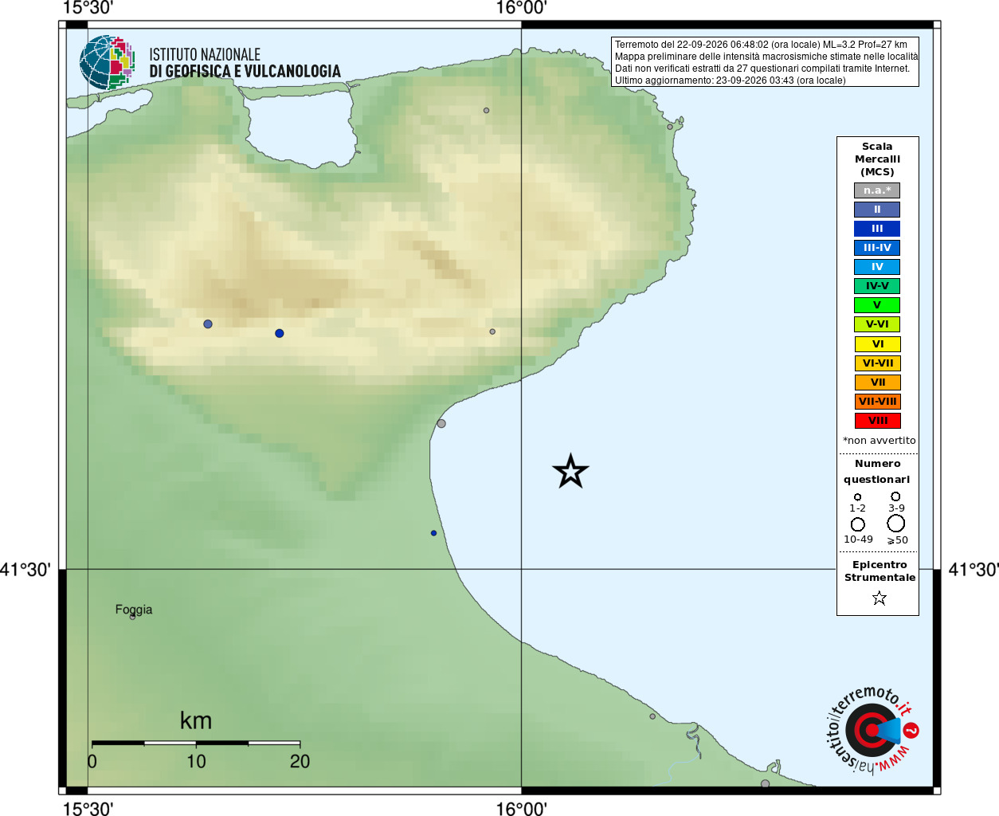Click the Istituto Nazionale di Geofisica title
This screenshot has height=816, width=999.
click(245, 63)
